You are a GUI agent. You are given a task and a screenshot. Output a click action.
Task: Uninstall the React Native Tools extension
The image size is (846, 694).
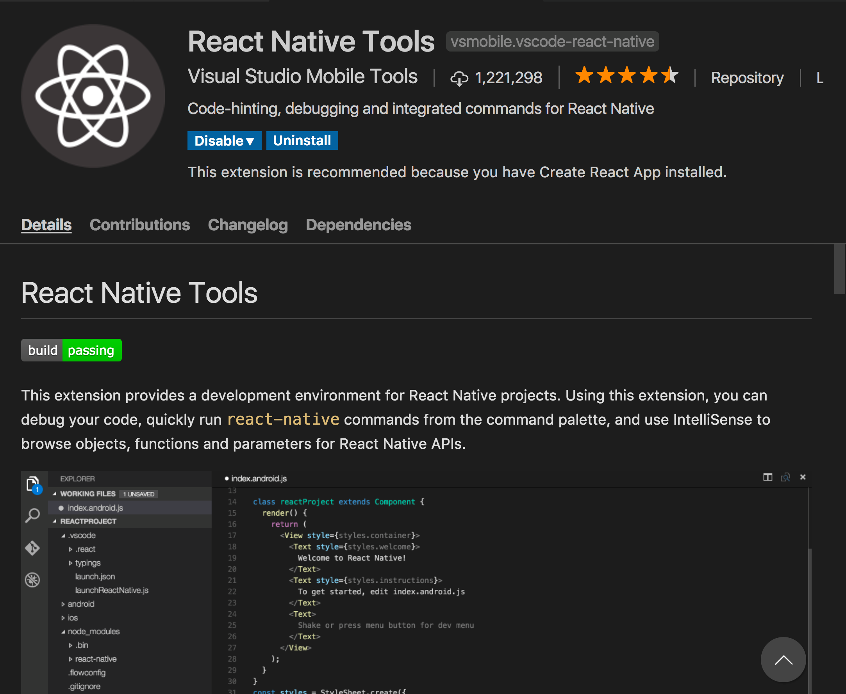tap(302, 141)
